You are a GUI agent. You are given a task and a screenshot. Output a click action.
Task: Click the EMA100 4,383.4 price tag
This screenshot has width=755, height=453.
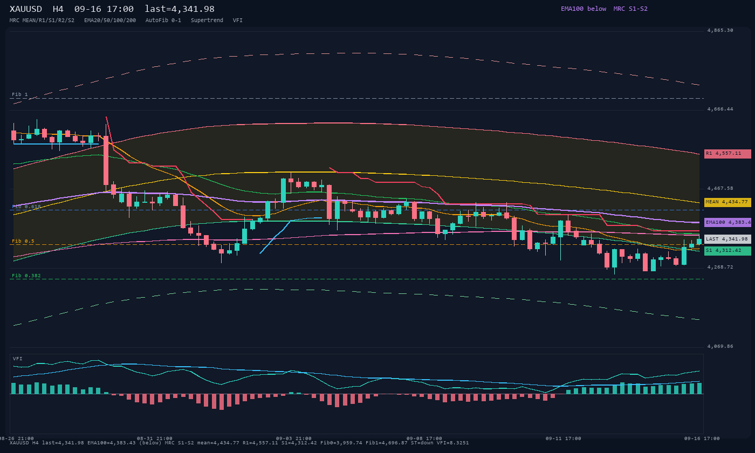(x=727, y=222)
